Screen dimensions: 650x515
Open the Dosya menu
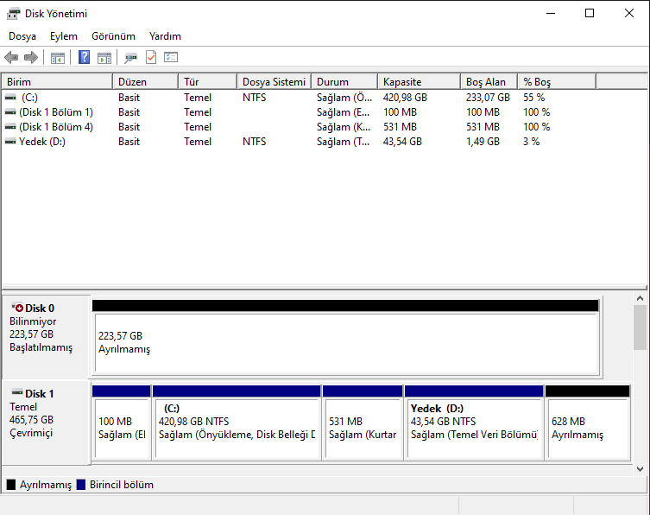(22, 36)
